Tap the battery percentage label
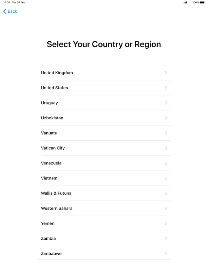 coord(196,2)
